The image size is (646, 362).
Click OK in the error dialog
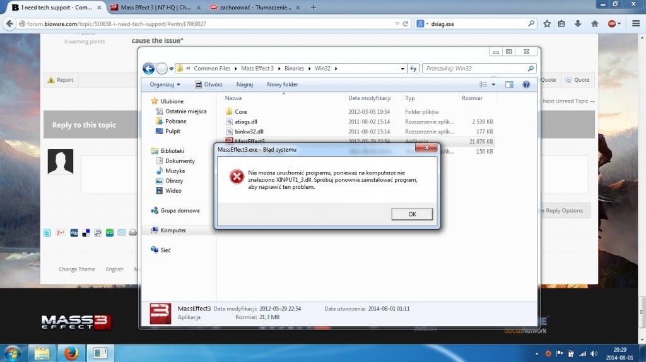click(x=412, y=214)
